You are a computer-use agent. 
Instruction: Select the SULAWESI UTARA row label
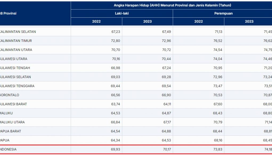(x=14, y=59)
